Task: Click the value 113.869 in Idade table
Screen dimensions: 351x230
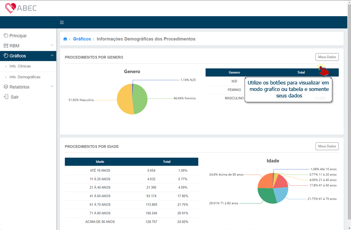Action: pos(151,205)
